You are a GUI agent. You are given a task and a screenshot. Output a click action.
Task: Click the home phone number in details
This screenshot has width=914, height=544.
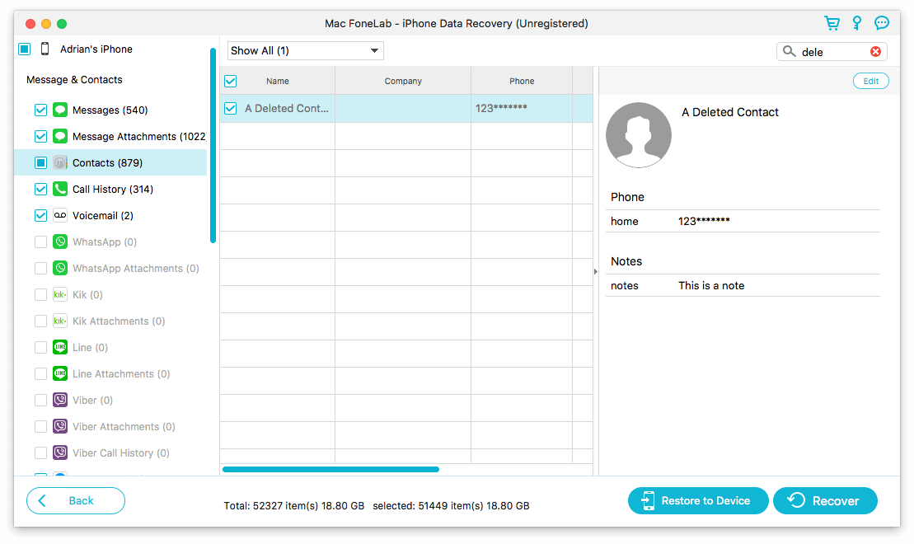pyautogui.click(x=704, y=221)
